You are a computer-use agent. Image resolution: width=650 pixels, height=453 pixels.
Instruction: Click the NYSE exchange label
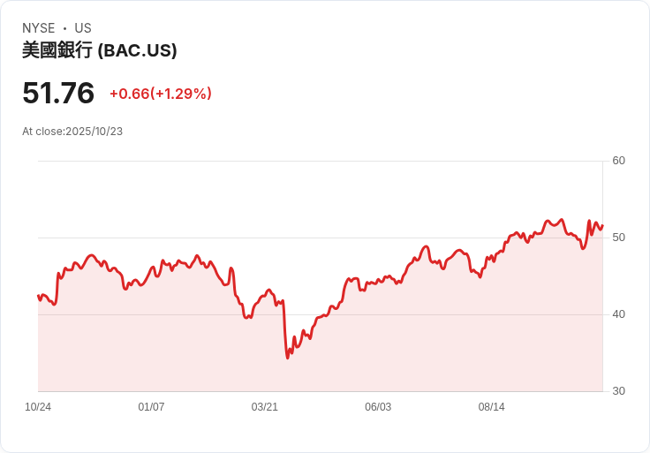point(38,28)
